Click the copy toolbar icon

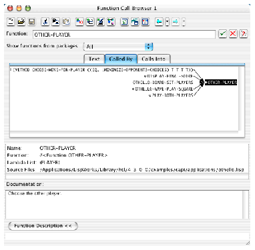pos(55,21)
